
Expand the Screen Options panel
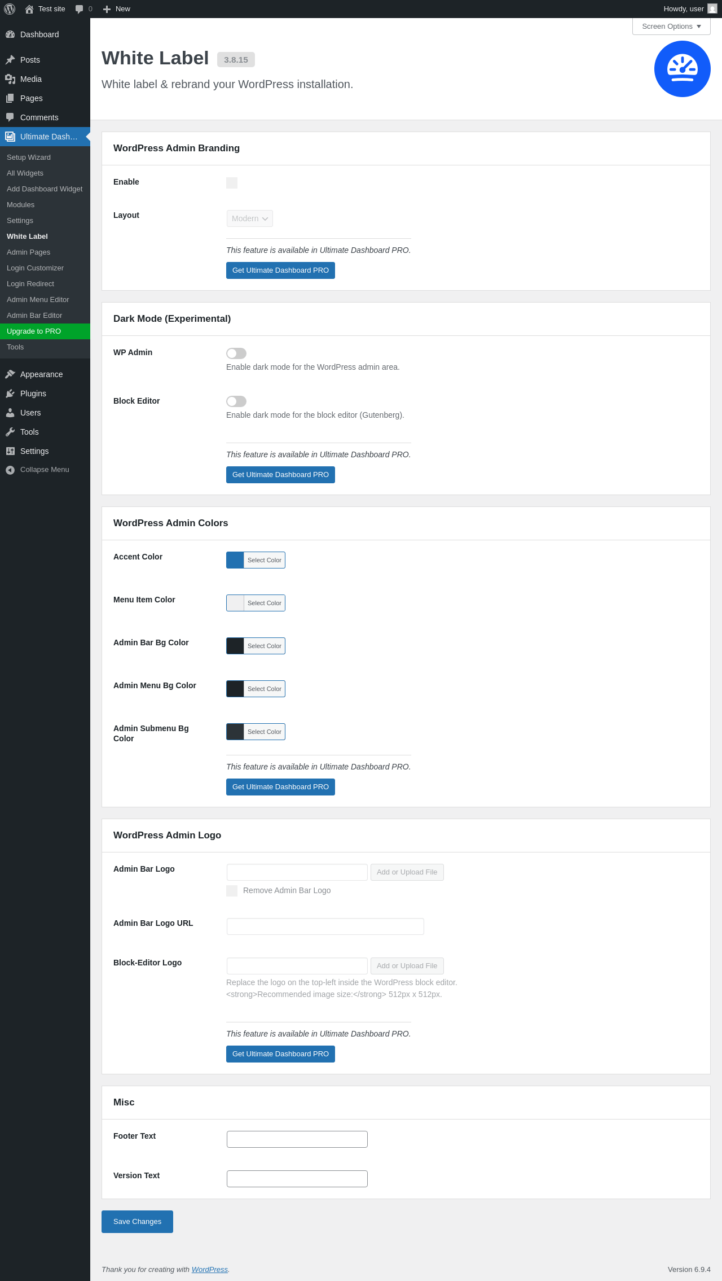point(671,27)
